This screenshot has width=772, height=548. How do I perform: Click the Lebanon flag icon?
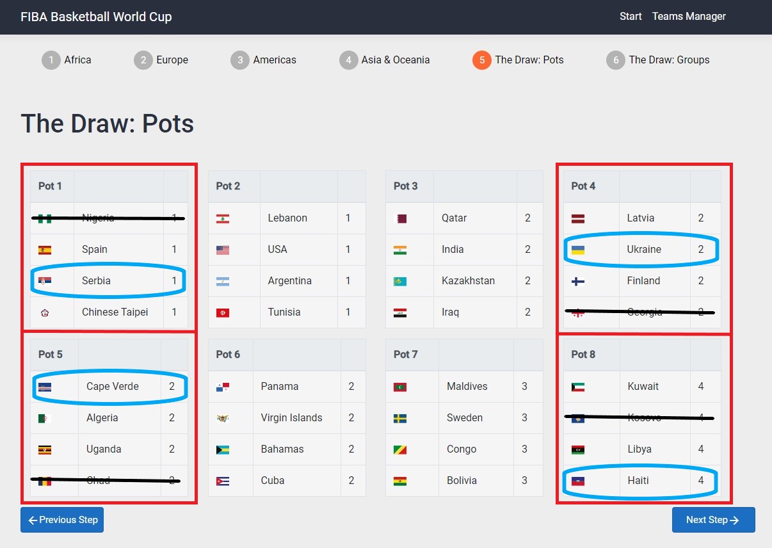coord(223,218)
